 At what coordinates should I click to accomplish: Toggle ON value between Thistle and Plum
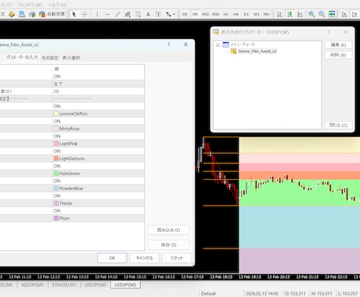99,211
